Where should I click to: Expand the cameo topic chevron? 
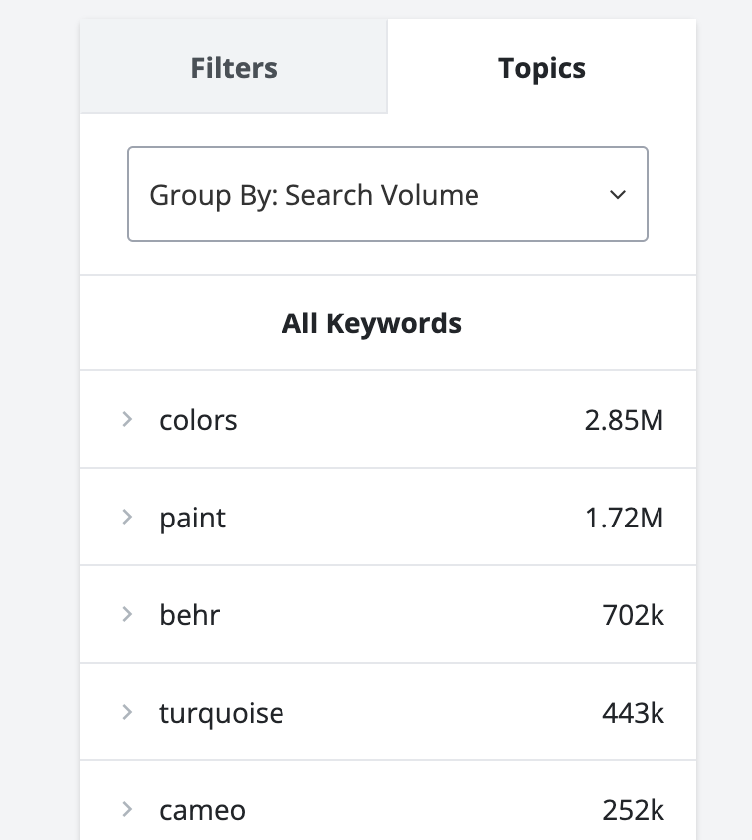pyautogui.click(x=127, y=810)
